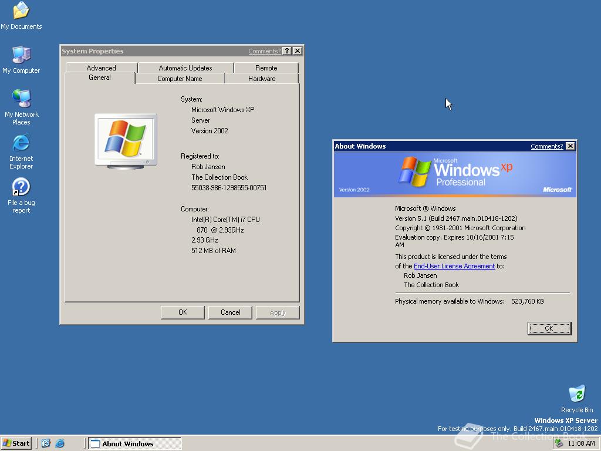Open the Computer Name tab
The width and height of the screenshot is (601, 451).
point(180,78)
